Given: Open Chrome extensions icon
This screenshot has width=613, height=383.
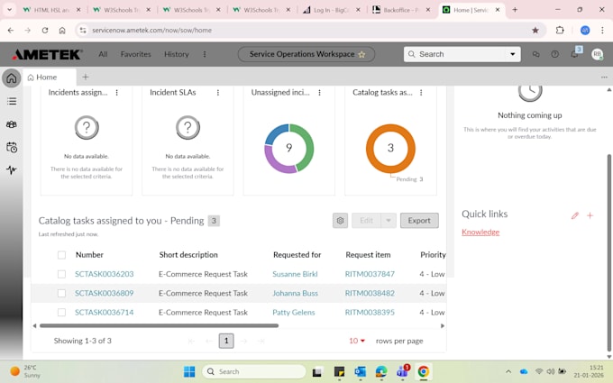Looking at the screenshot, I should coord(560,30).
